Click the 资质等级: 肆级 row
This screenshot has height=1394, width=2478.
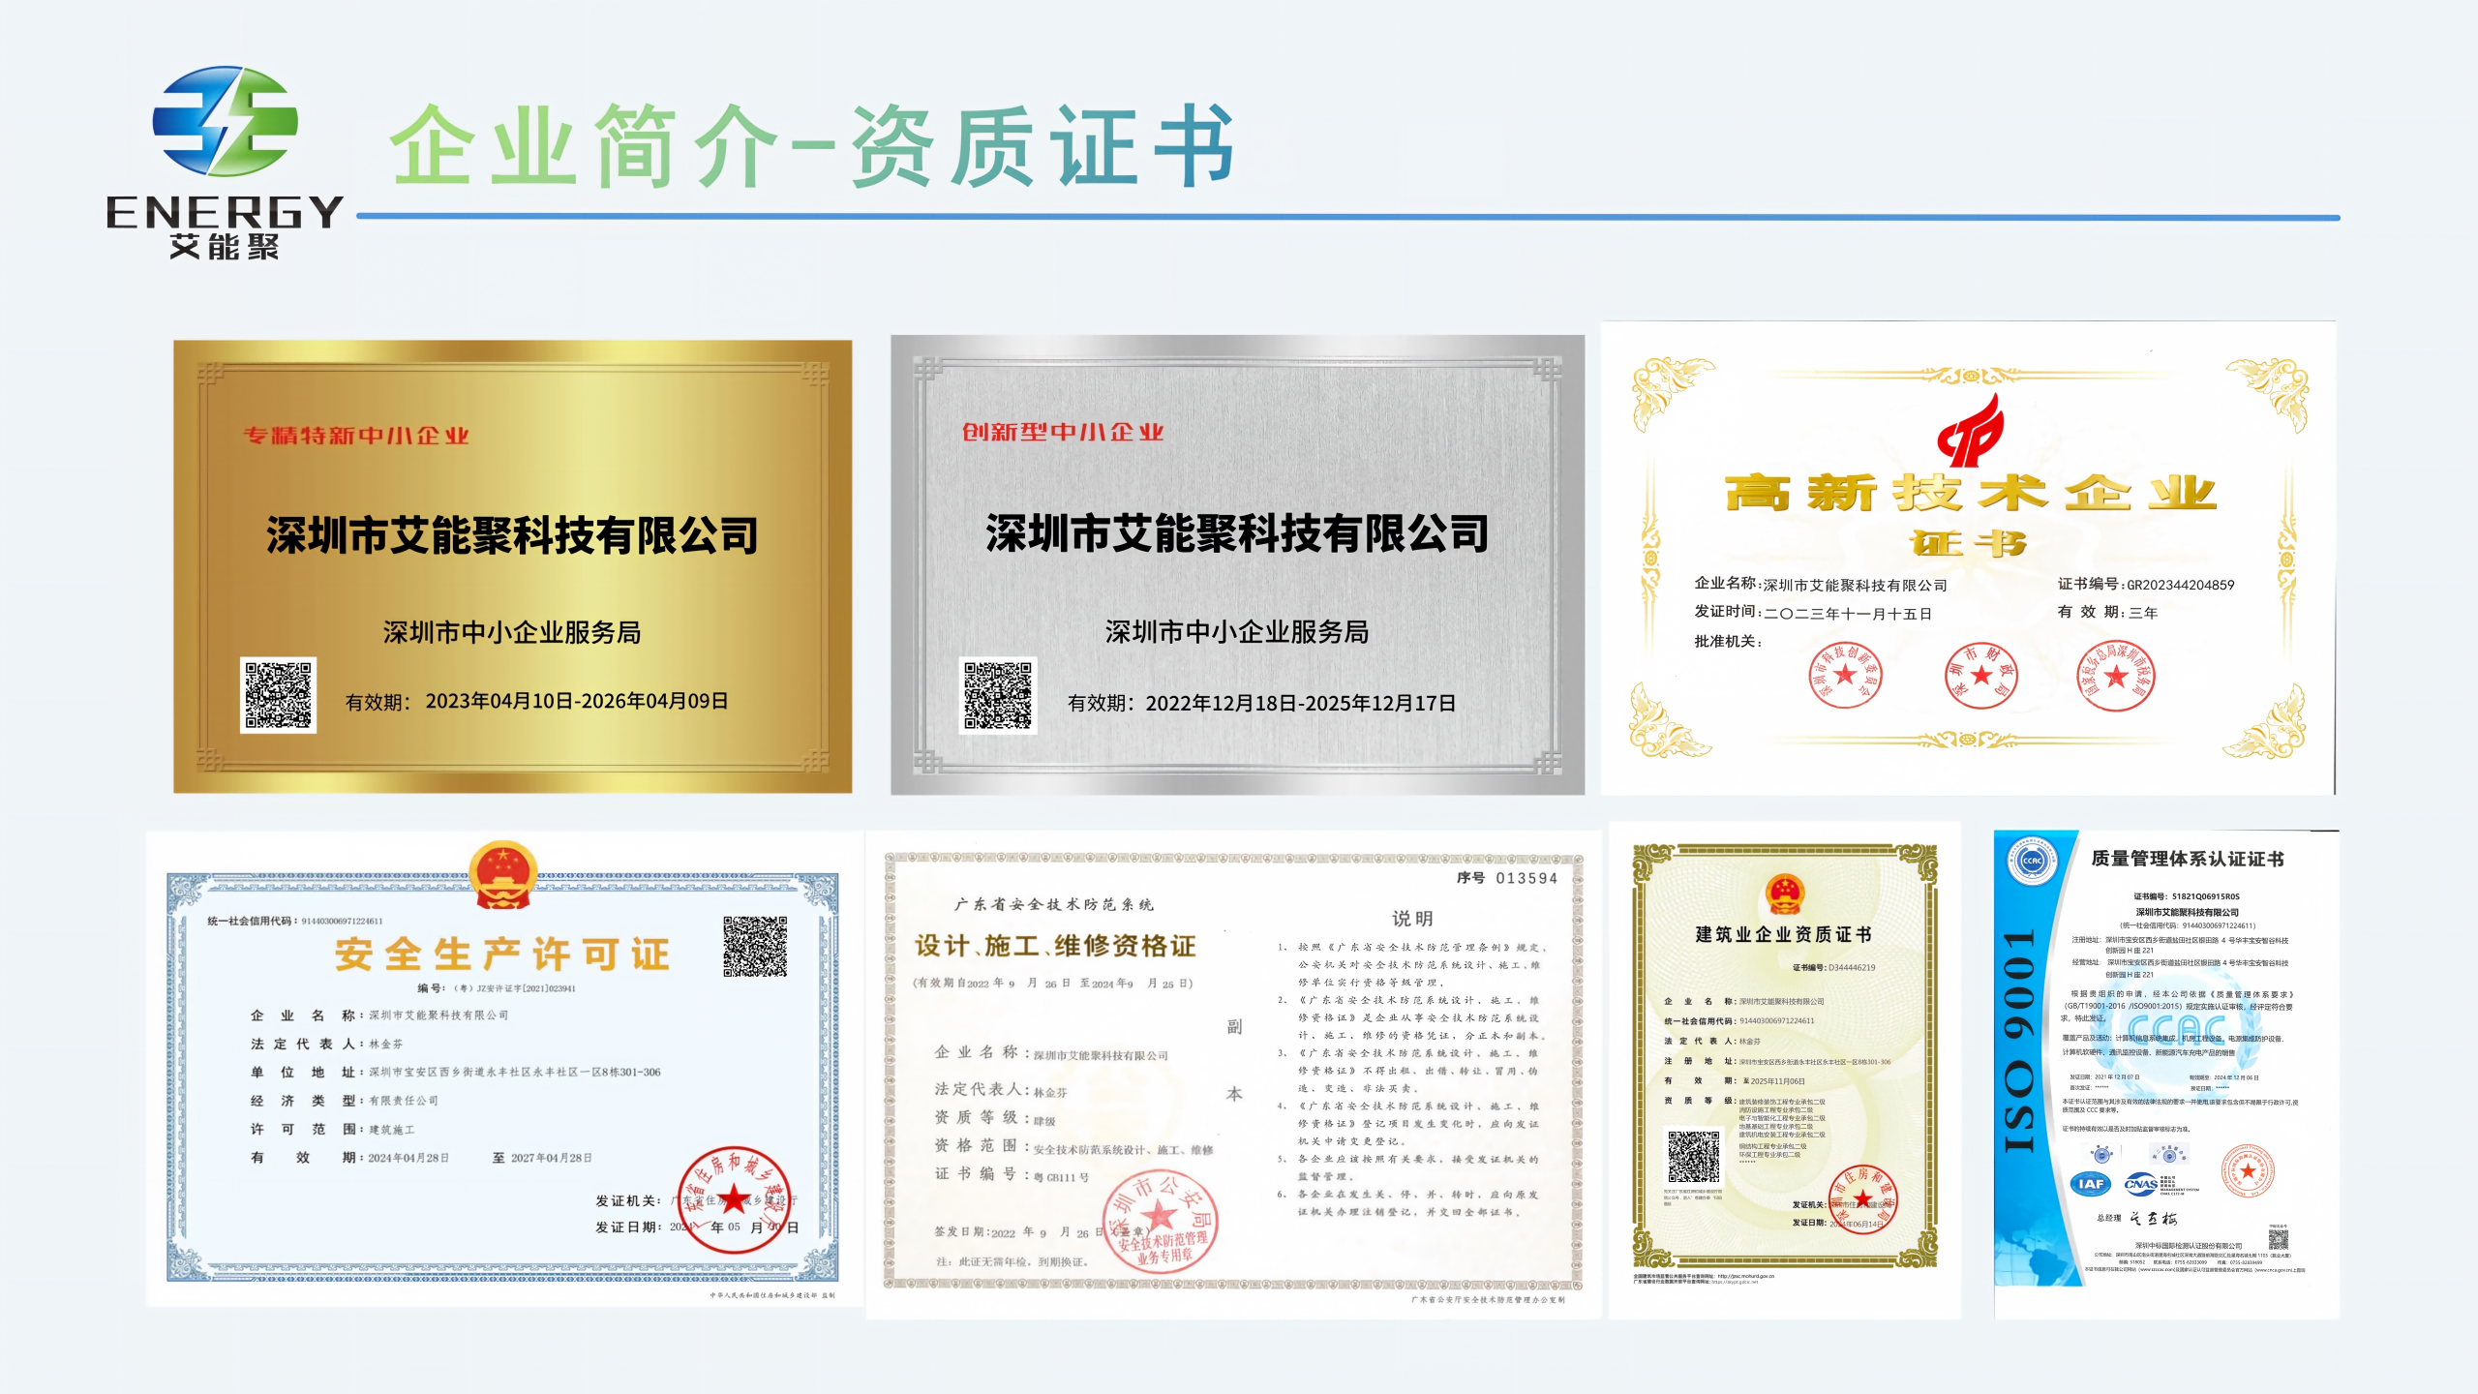[995, 1118]
